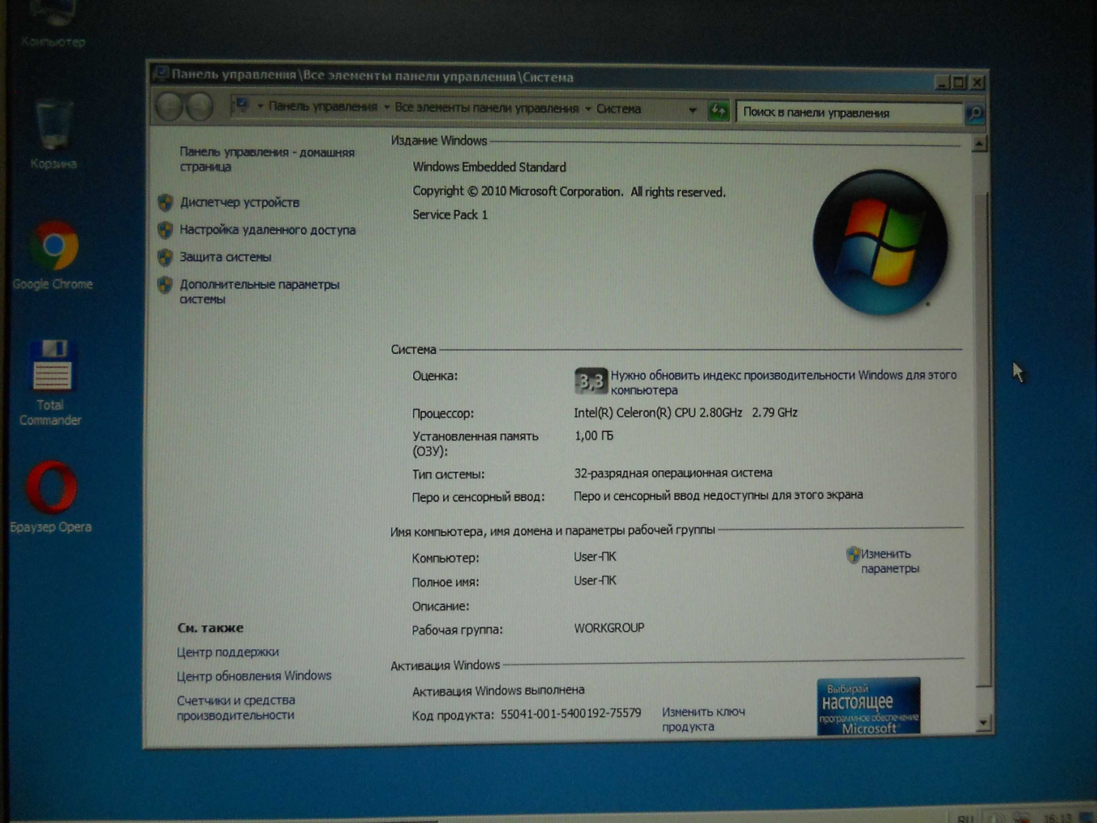1097x823 pixels.
Task: Open Центр обновления Windows link
Action: pos(254,676)
